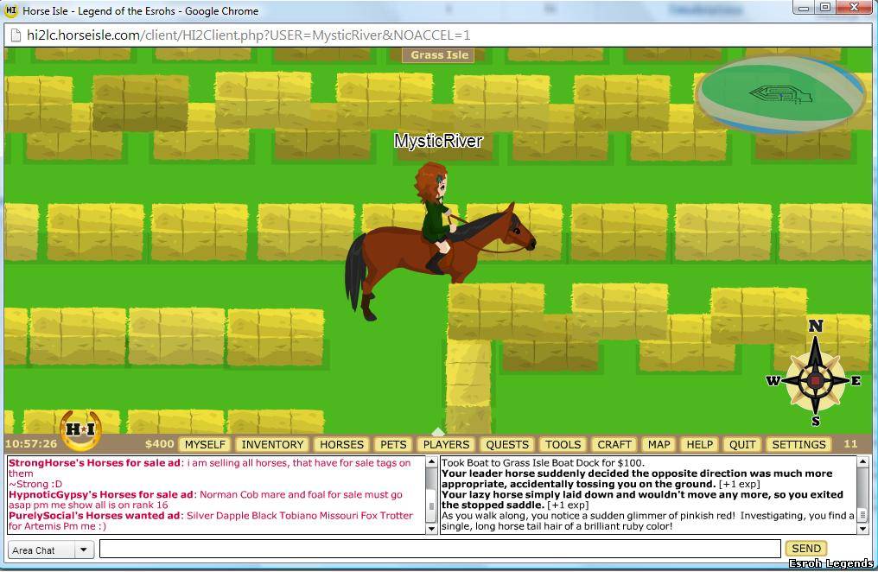Click the ruby tail hair discovery message
This screenshot has height=572, width=878.
click(x=648, y=521)
